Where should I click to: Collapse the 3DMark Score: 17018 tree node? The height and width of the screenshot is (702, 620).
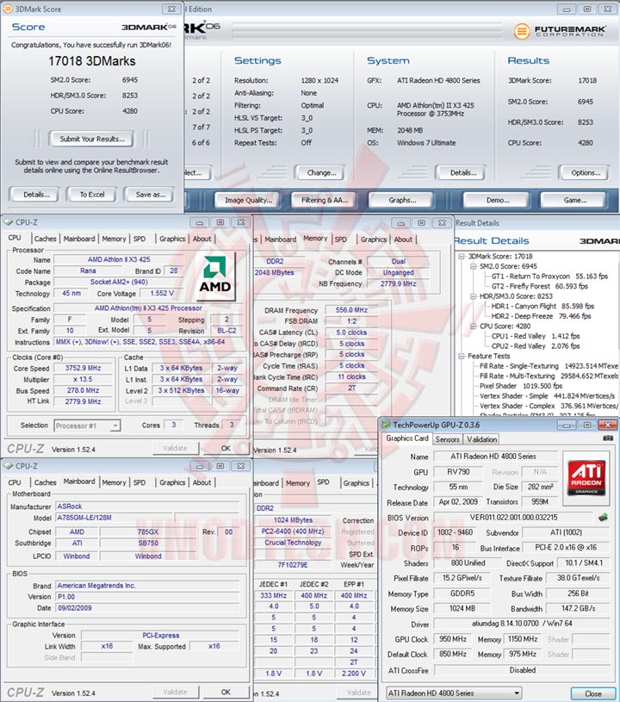pos(461,257)
